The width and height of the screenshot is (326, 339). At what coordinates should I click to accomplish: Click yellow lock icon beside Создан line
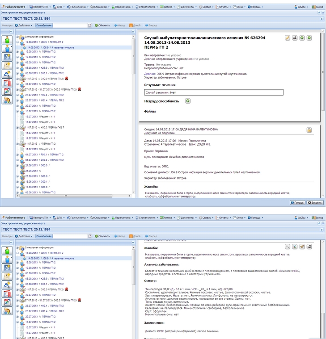coord(309,130)
